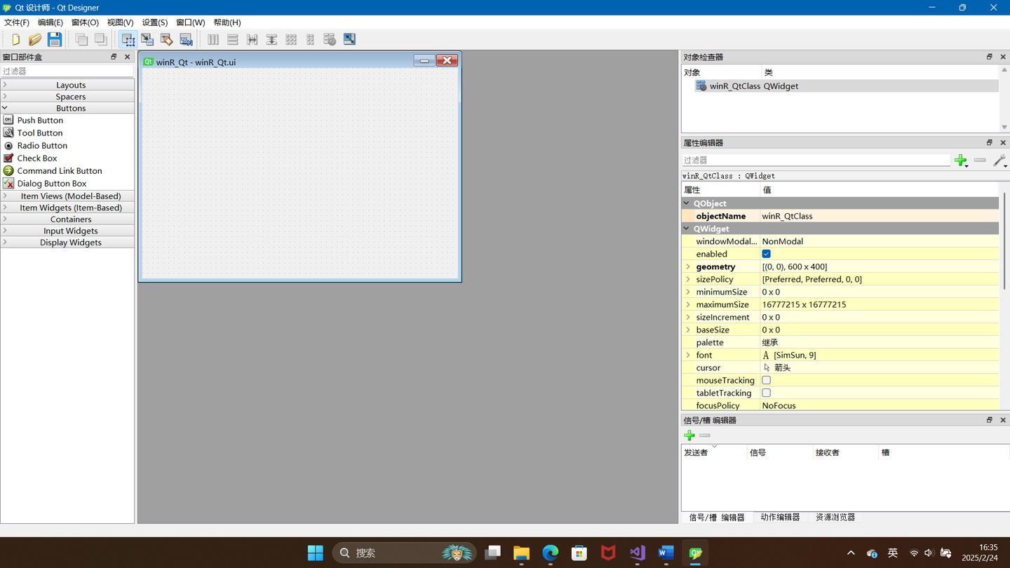This screenshot has width=1010, height=568.
Task: Enable mouseTracking in the property editor
Action: pyautogui.click(x=766, y=379)
